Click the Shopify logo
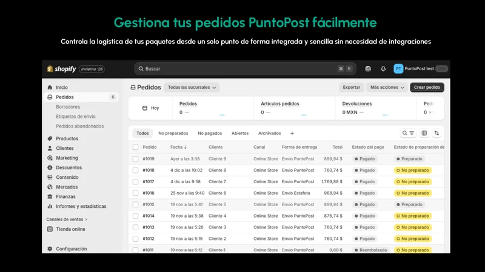Image resolution: width=485 pixels, height=272 pixels. 61,69
